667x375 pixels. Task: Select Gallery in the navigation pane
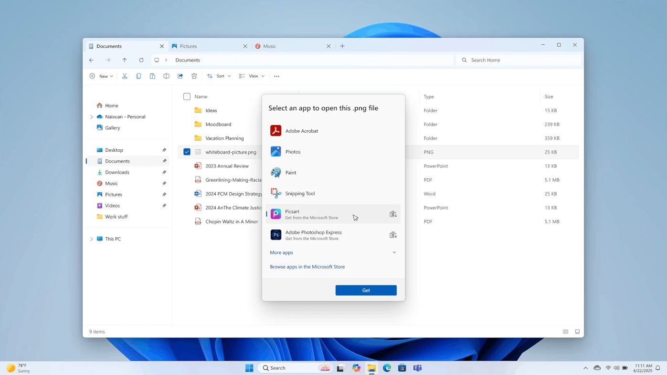click(127, 128)
